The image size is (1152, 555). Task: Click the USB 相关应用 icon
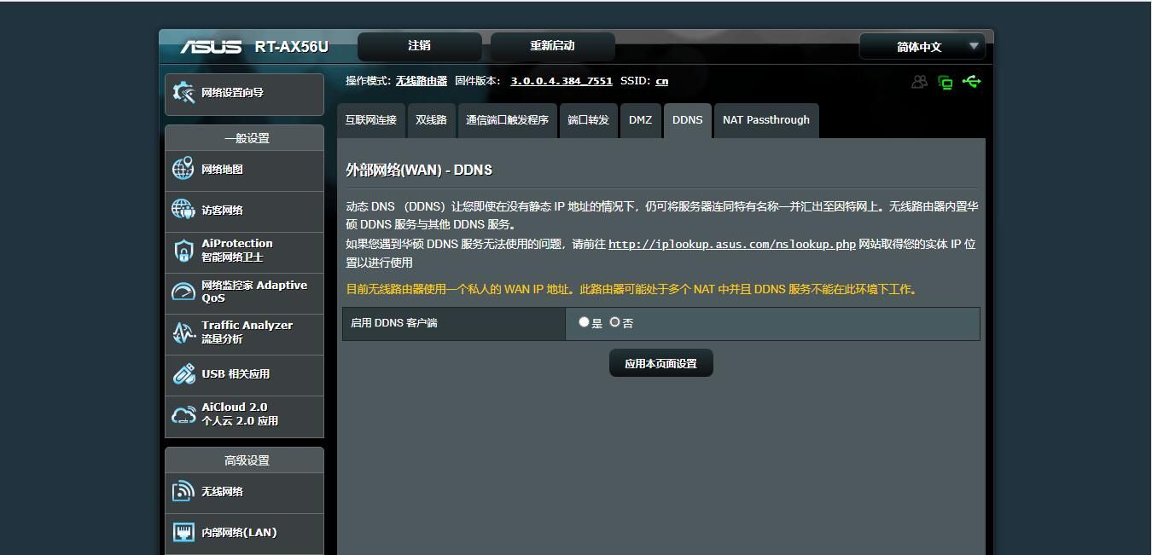[x=183, y=373]
